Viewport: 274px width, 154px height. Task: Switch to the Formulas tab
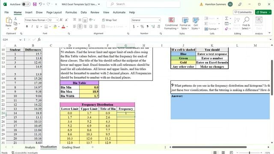71,12
